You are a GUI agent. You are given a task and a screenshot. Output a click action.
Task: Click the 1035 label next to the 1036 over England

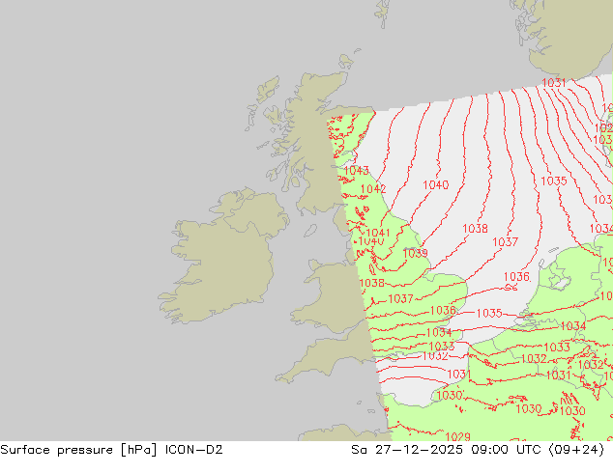(489, 313)
